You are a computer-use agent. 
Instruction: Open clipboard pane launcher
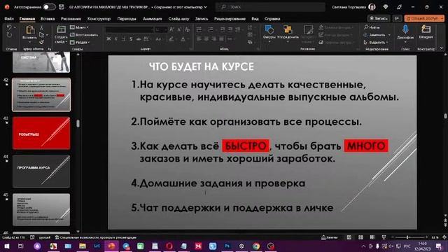coord(50,49)
